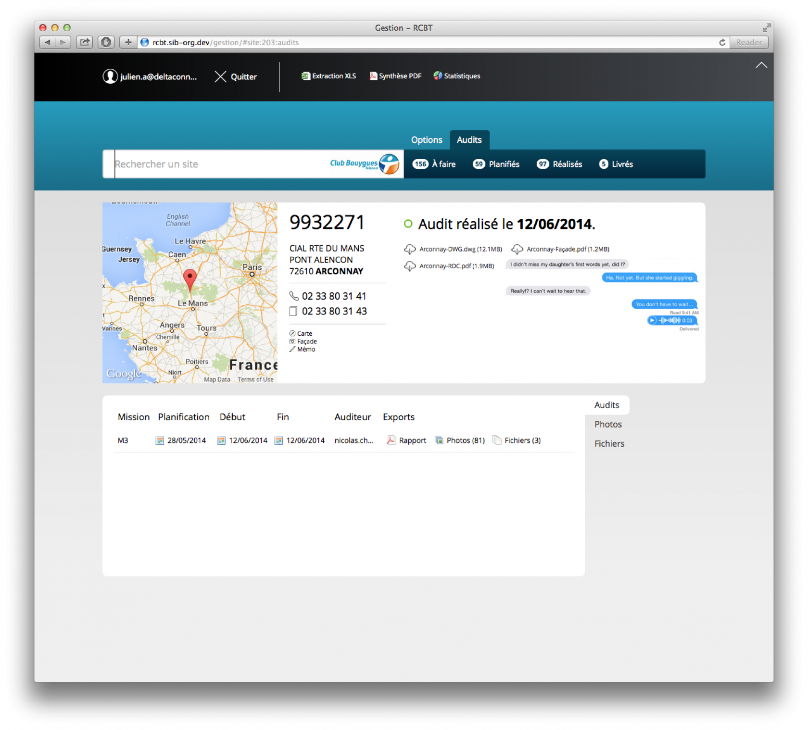Viewport: 808px width, 730px height.
Task: Open the Rapport PDF export
Action: coord(406,441)
